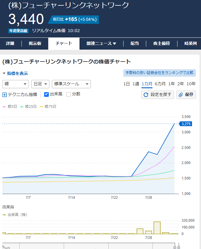Open the 線 chart type dropdown
Viewport: 201px width, 249px height.
pyautogui.click(x=15, y=84)
